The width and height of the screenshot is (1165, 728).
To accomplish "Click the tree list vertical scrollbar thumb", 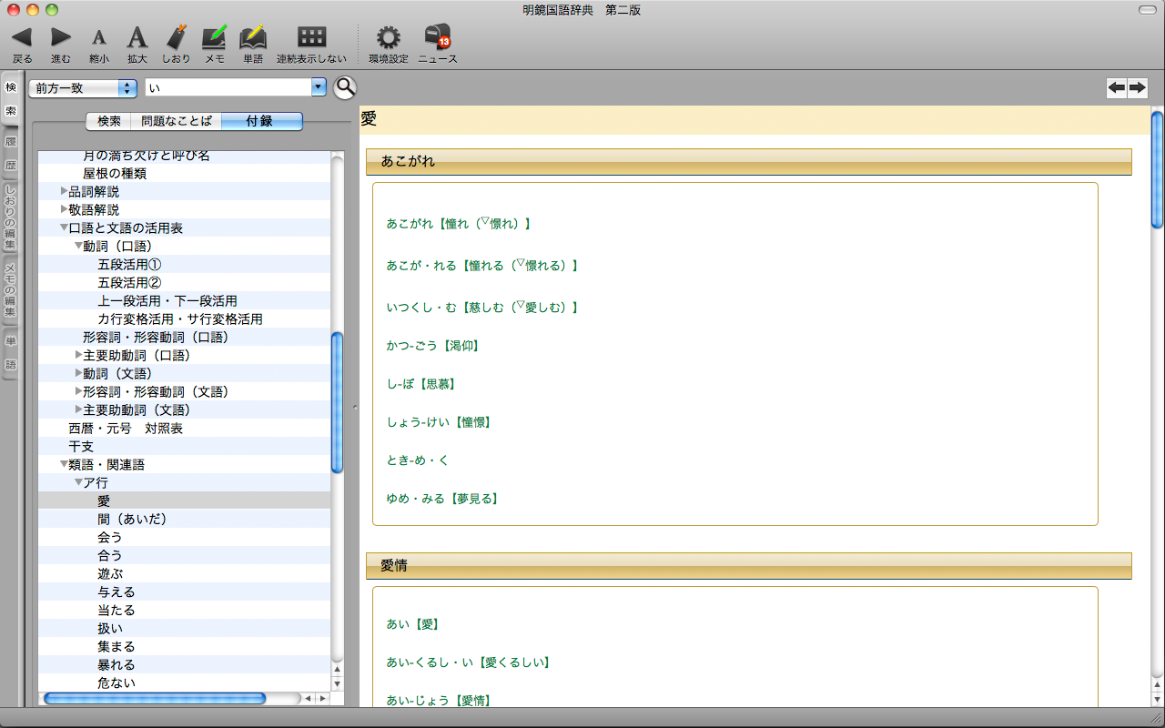I will coord(337,402).
